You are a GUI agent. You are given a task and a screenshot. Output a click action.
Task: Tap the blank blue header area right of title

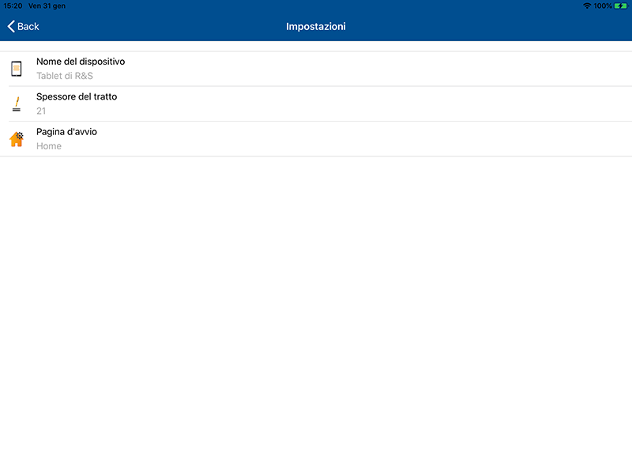point(490,27)
